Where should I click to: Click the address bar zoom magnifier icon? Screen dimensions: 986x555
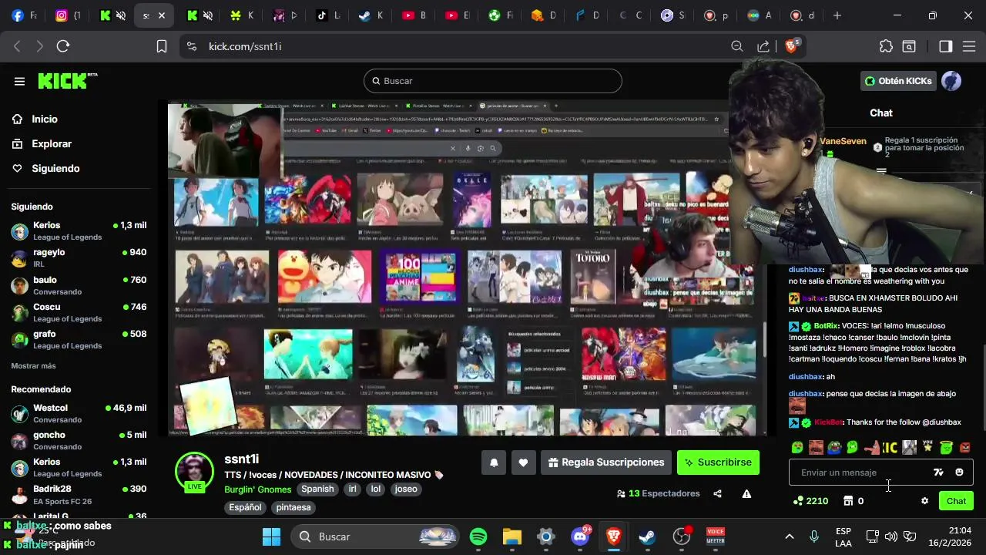pyautogui.click(x=737, y=46)
